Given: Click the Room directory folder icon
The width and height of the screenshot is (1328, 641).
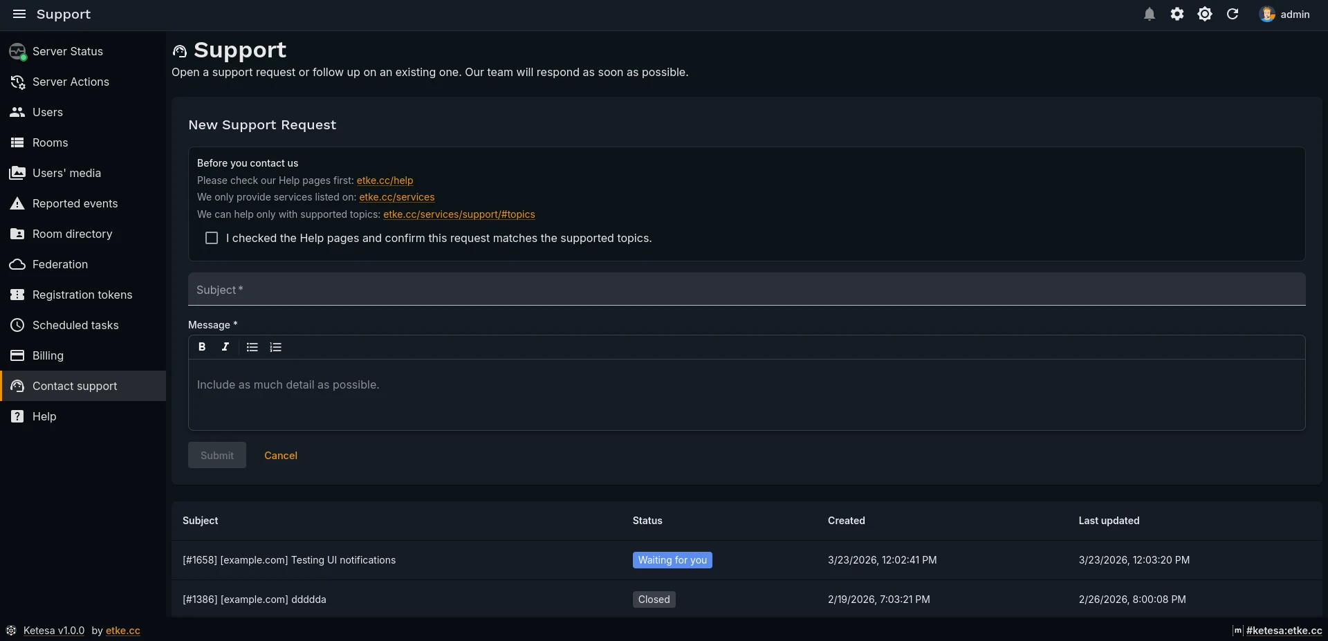Looking at the screenshot, I should pos(17,234).
